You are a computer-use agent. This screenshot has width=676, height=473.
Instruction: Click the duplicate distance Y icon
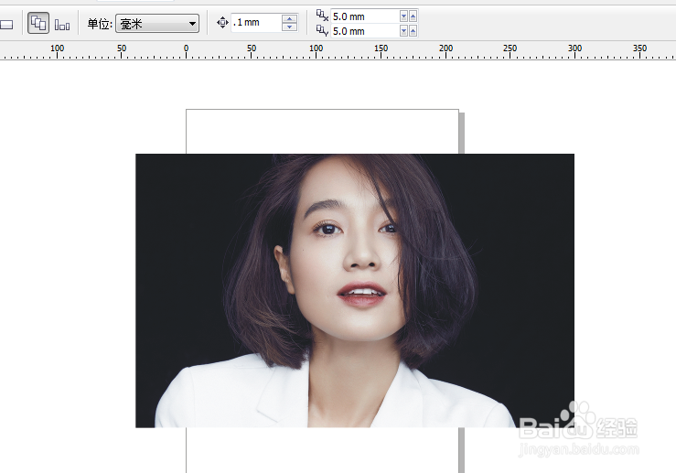coord(322,30)
